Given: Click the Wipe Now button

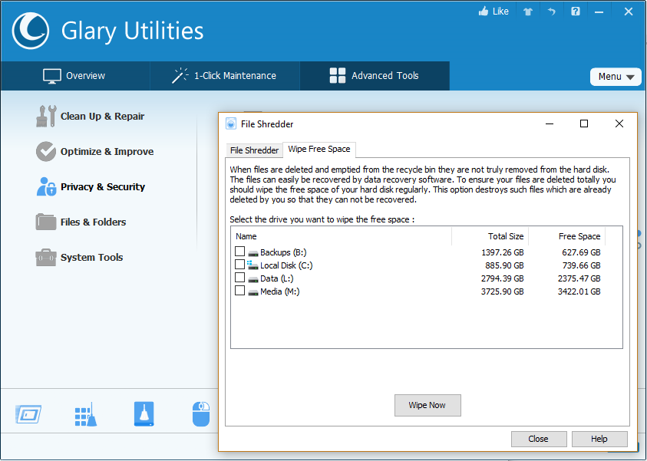Looking at the screenshot, I should 427,405.
